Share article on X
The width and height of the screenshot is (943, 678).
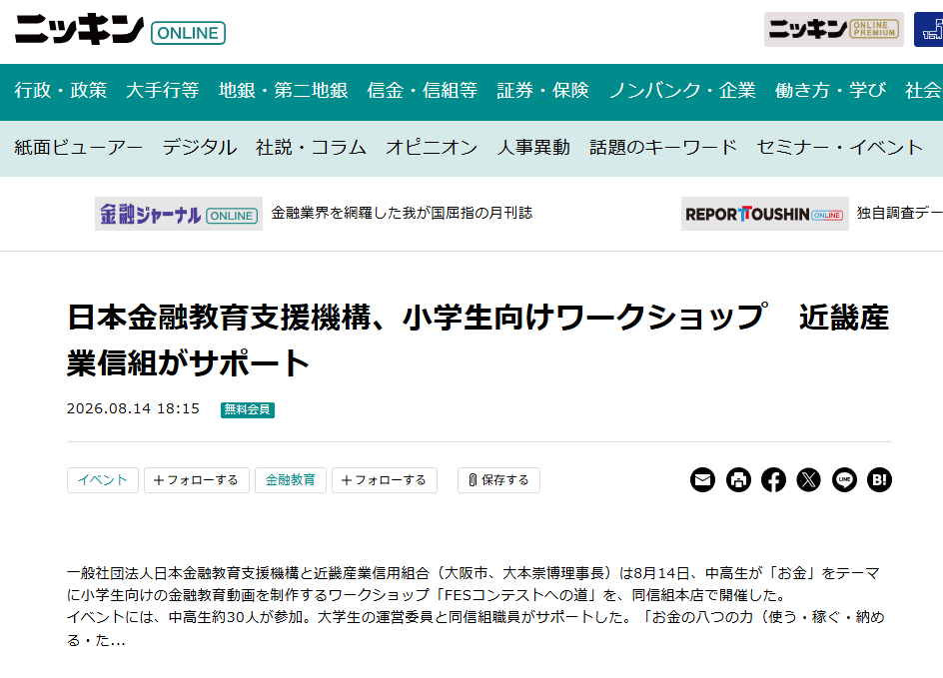(808, 479)
